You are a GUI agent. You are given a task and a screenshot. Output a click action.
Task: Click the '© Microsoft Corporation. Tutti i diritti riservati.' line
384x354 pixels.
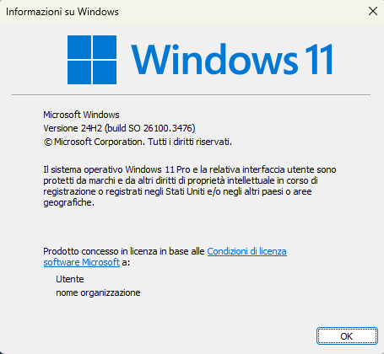pos(138,142)
